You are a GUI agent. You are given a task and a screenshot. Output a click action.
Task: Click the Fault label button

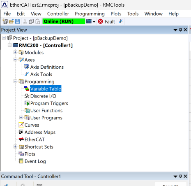[110, 21]
